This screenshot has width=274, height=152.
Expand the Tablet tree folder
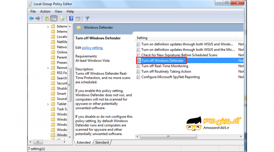(x=48, y=104)
